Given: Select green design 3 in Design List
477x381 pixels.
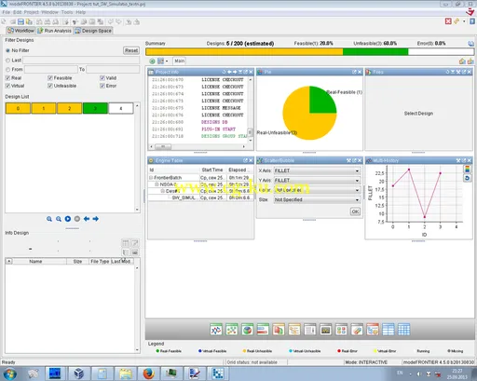Looking at the screenshot, I should pos(95,108).
